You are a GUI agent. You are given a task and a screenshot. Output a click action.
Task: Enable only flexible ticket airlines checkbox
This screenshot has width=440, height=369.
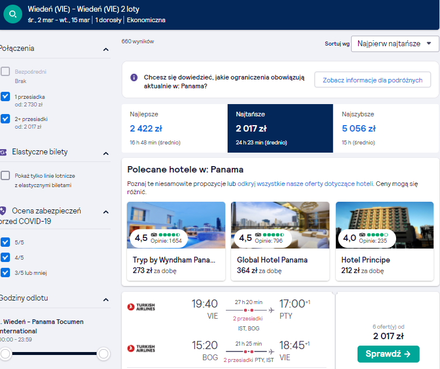point(5,175)
